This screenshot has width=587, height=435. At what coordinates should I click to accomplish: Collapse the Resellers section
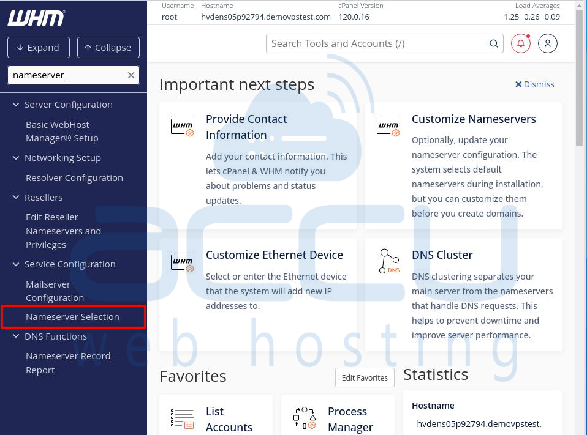click(16, 198)
